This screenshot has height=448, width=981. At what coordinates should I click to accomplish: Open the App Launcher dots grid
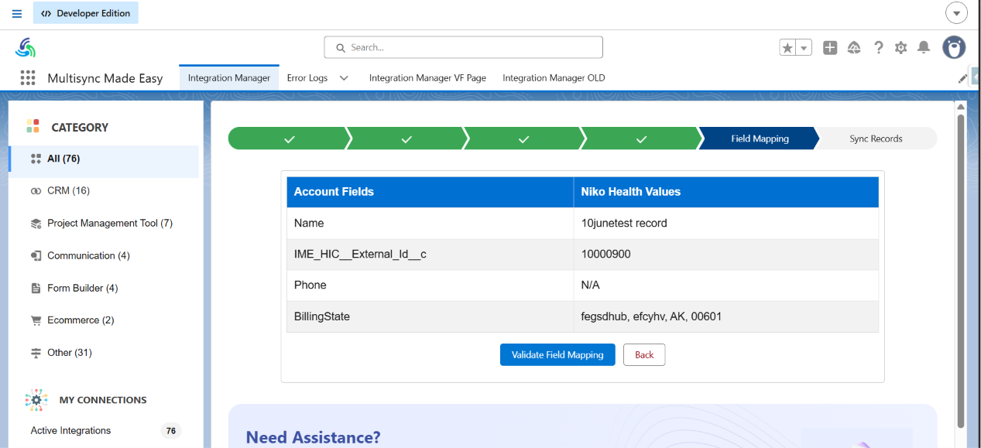28,77
